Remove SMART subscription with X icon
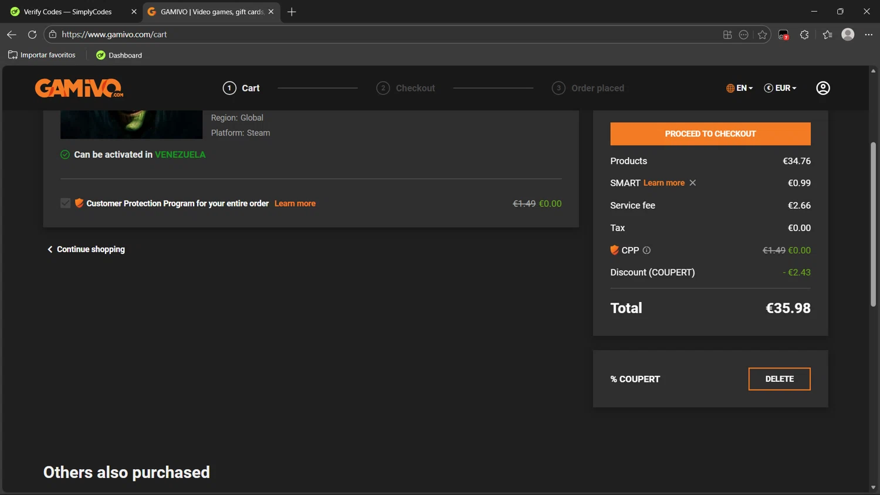Image resolution: width=880 pixels, height=495 pixels. (693, 183)
